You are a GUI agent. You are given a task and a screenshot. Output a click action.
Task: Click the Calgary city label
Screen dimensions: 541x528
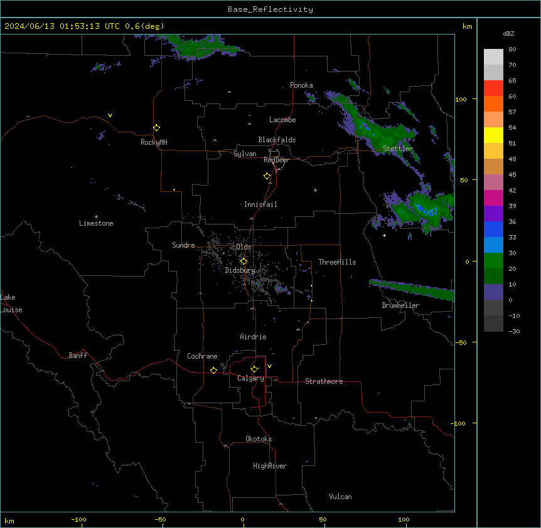(x=251, y=378)
